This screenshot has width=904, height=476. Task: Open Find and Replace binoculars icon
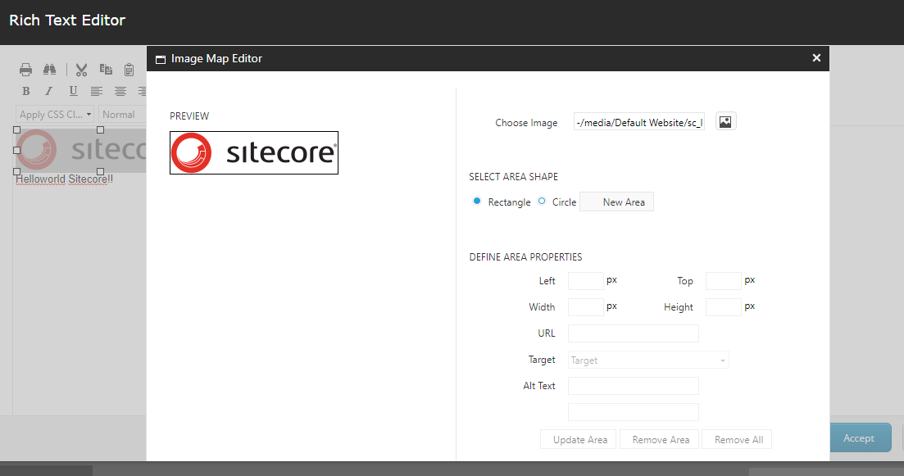coord(49,70)
